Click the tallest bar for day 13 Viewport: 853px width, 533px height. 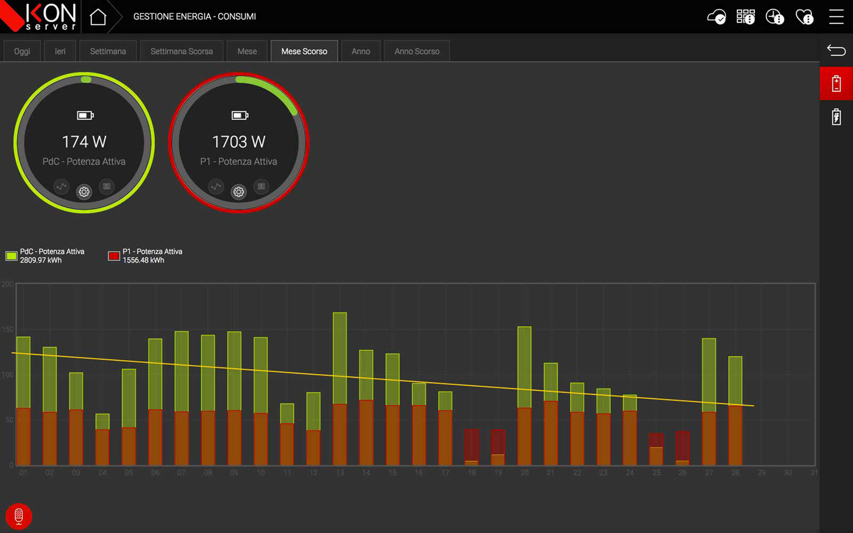tap(339, 358)
